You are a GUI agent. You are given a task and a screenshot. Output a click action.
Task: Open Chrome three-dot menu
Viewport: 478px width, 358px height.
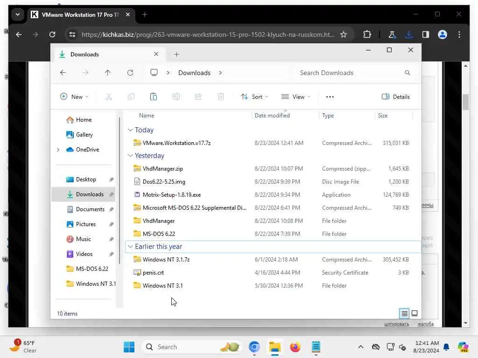pos(459,34)
